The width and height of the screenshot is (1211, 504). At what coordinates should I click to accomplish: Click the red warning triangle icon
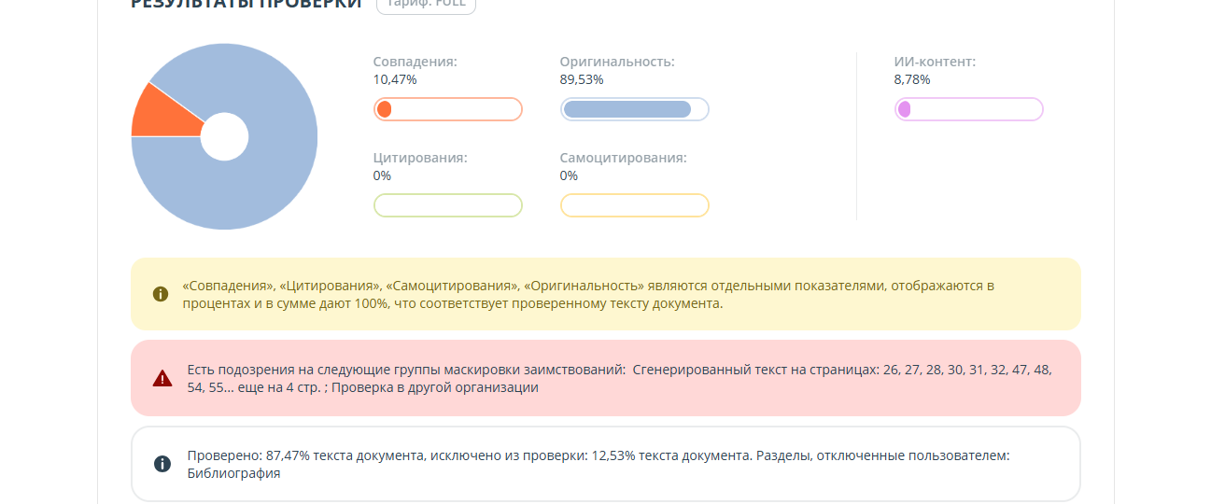click(x=162, y=378)
